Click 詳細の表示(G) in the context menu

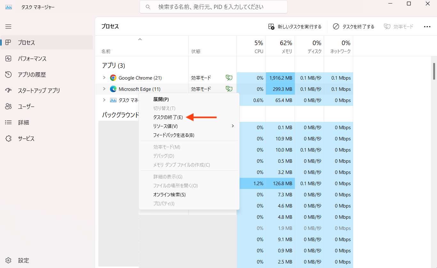coord(189,177)
